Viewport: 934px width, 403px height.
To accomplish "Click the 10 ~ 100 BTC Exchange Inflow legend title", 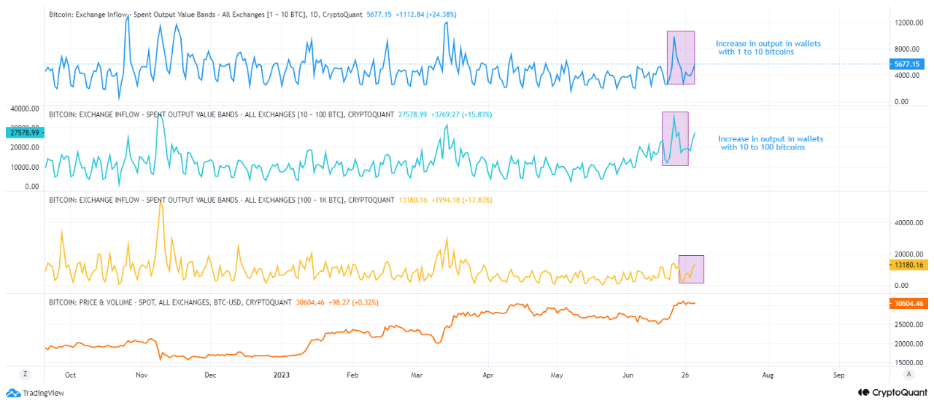I will tap(196, 114).
